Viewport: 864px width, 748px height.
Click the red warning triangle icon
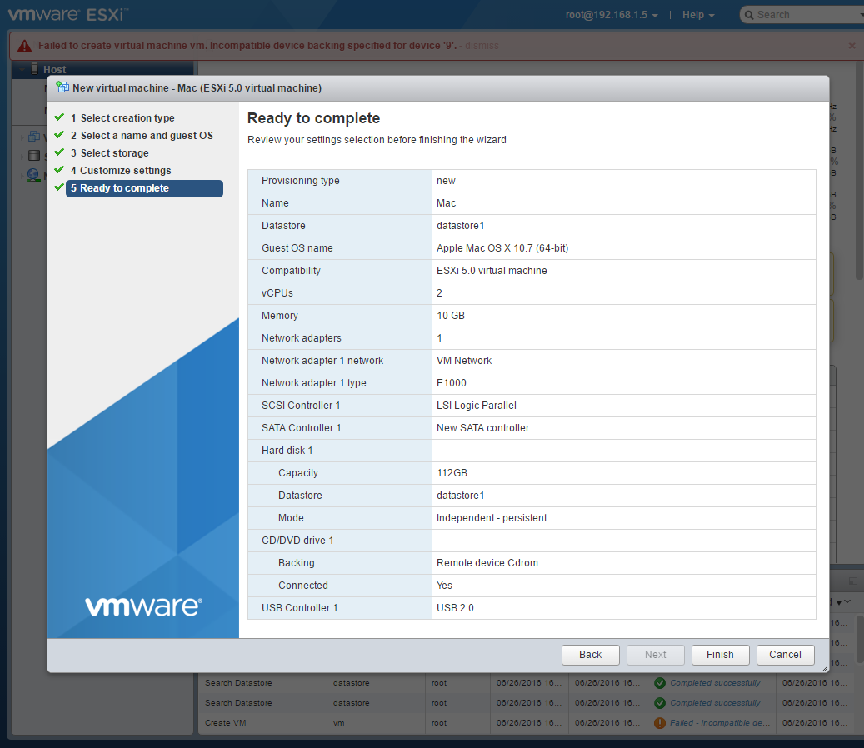(24, 46)
